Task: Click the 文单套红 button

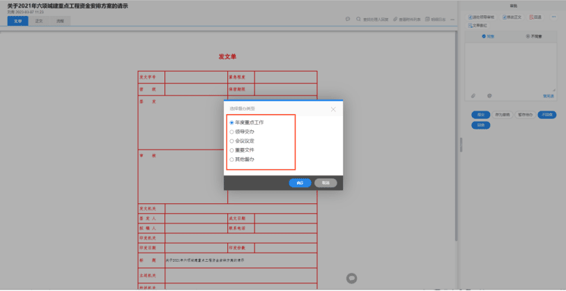Action: click(x=477, y=26)
